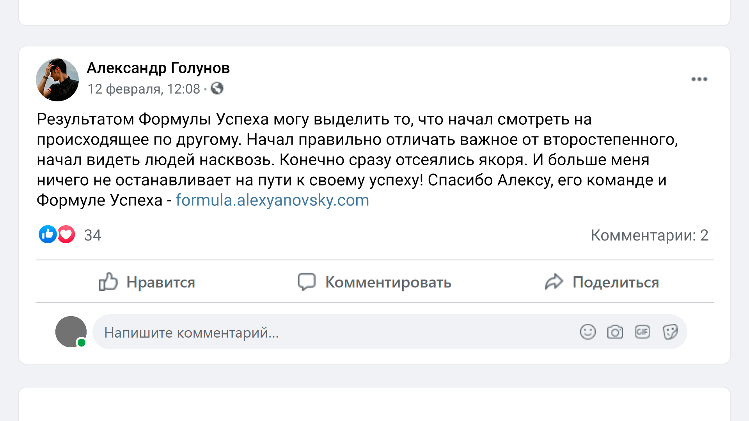Open the three-dot post options menu

tap(699, 79)
